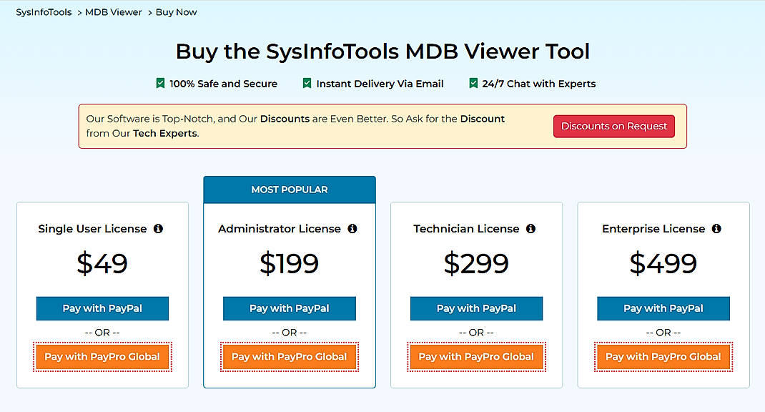This screenshot has height=412, width=765.
Task: Pay with PayPal for Single User License
Action: 102,308
